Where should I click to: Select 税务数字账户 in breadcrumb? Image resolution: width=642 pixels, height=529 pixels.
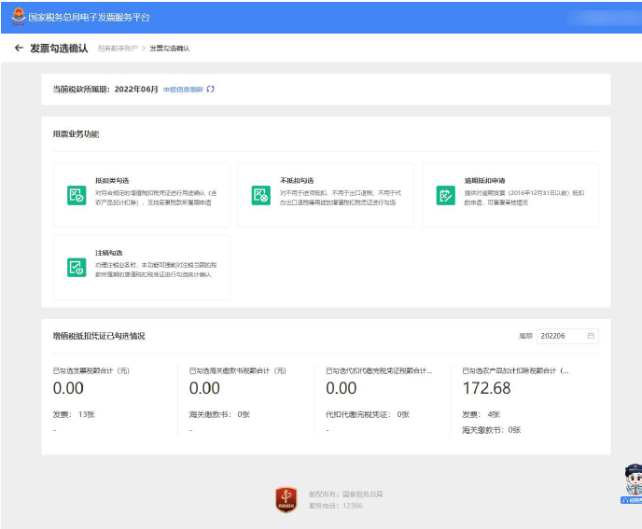pos(119,49)
